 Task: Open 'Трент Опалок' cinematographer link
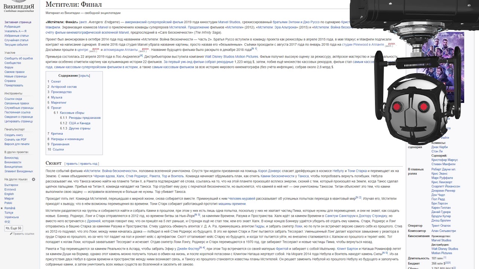tap(441, 226)
